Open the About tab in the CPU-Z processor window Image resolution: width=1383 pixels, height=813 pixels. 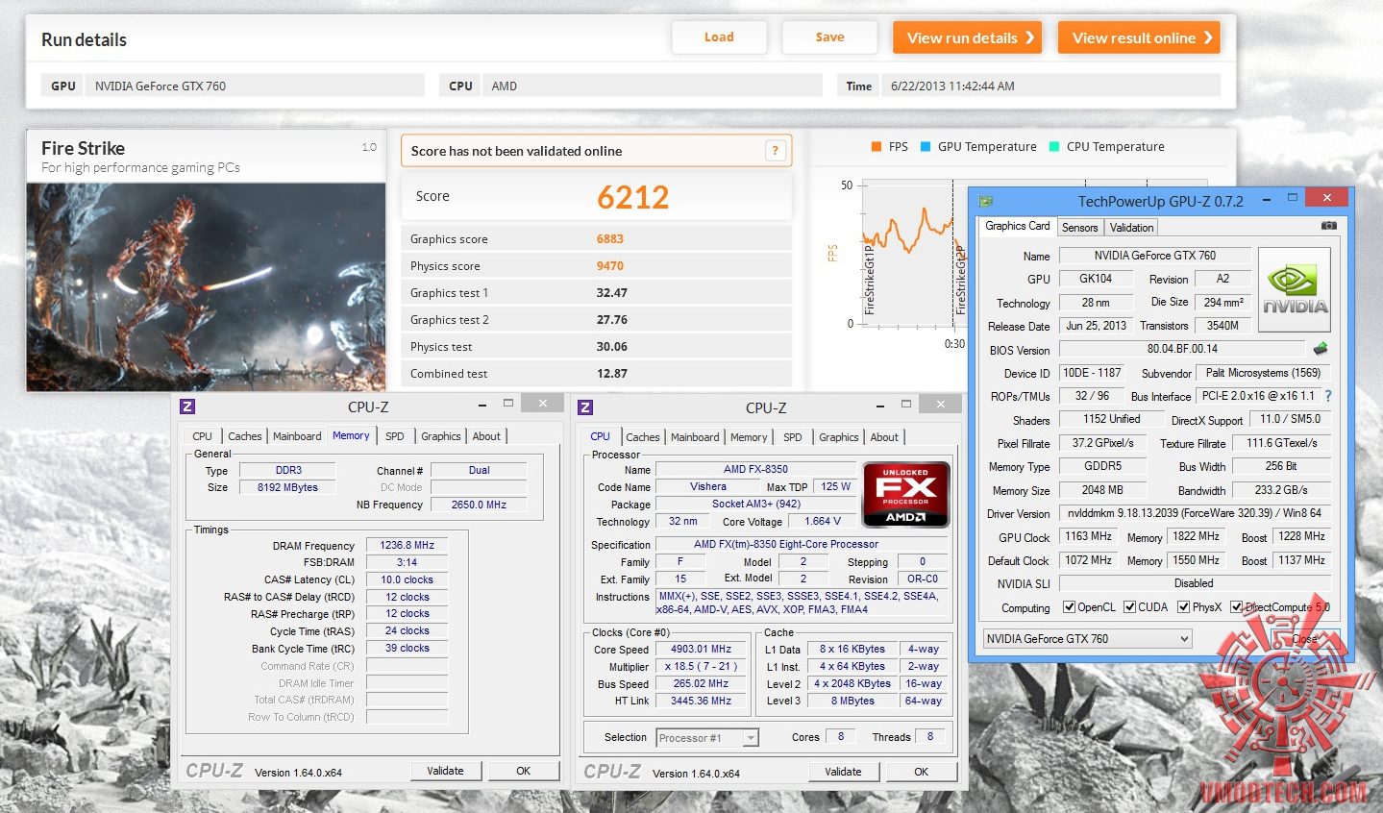coord(884,437)
